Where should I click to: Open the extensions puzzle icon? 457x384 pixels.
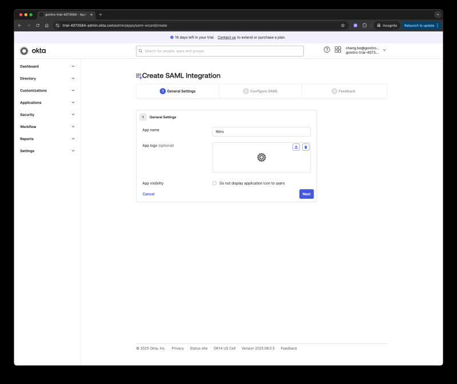click(x=364, y=25)
